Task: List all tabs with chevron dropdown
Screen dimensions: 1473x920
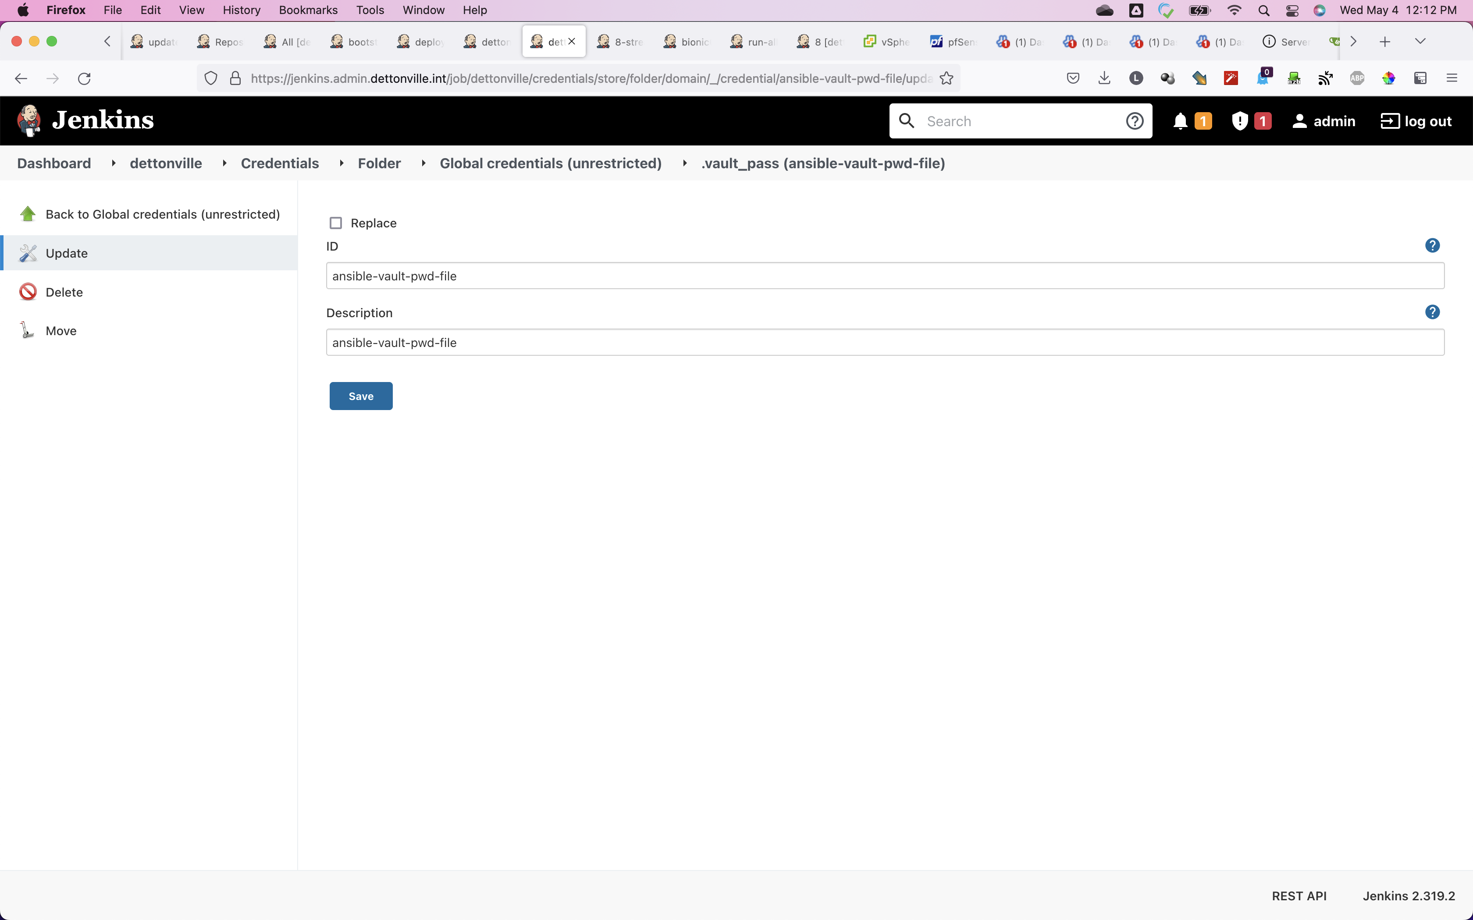Action: [1420, 41]
